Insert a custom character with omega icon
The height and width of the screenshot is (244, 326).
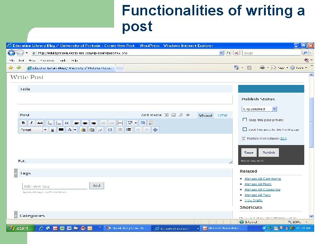(110, 130)
